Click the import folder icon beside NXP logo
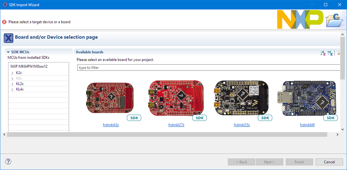 (x=334, y=21)
